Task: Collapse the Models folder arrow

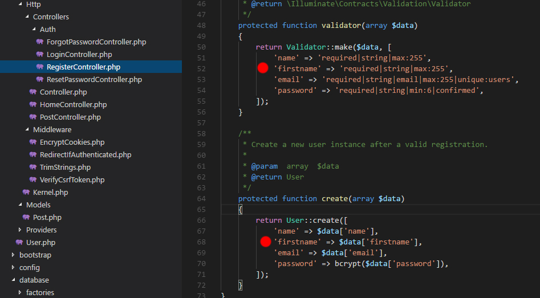Action: coord(21,205)
